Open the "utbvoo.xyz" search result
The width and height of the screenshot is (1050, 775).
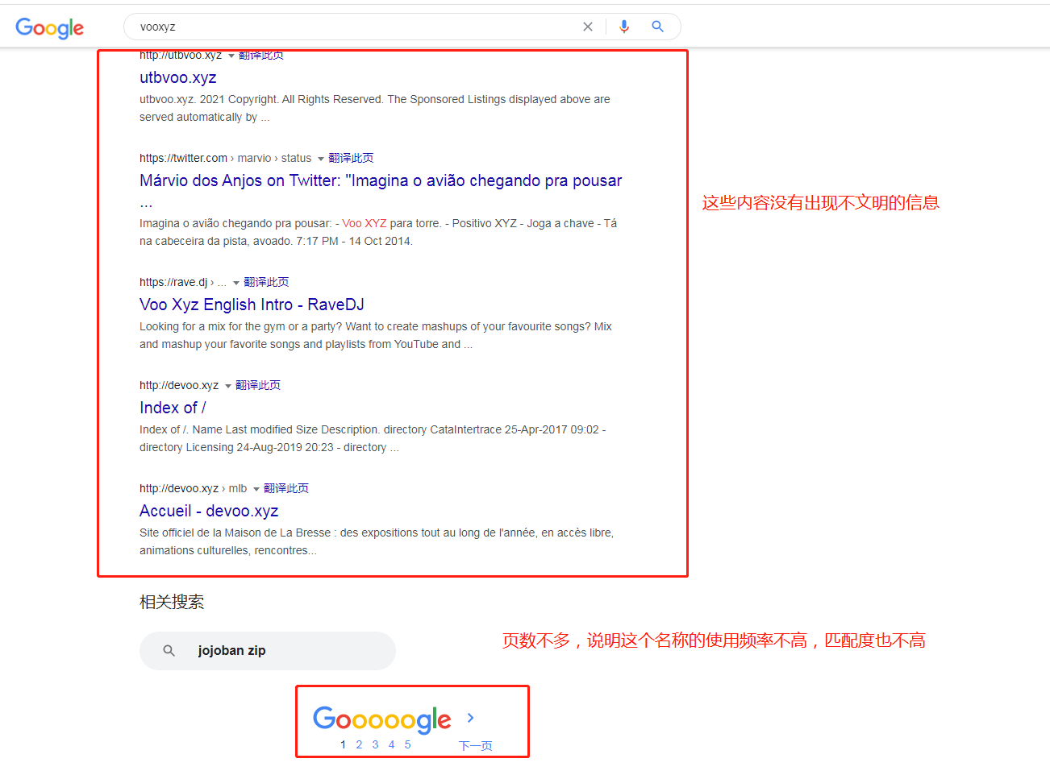177,77
